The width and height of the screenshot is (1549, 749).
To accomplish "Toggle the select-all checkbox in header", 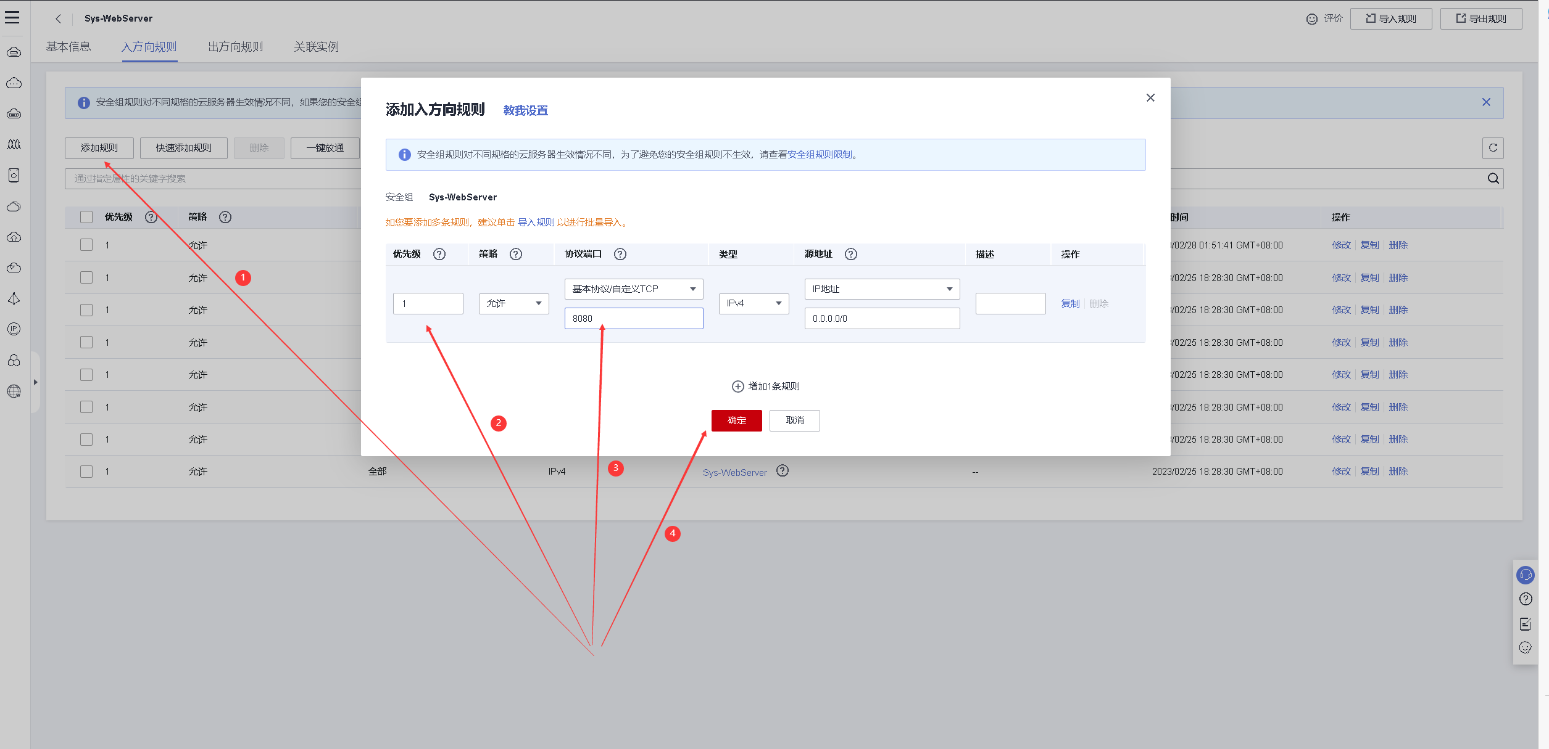I will pyautogui.click(x=86, y=217).
